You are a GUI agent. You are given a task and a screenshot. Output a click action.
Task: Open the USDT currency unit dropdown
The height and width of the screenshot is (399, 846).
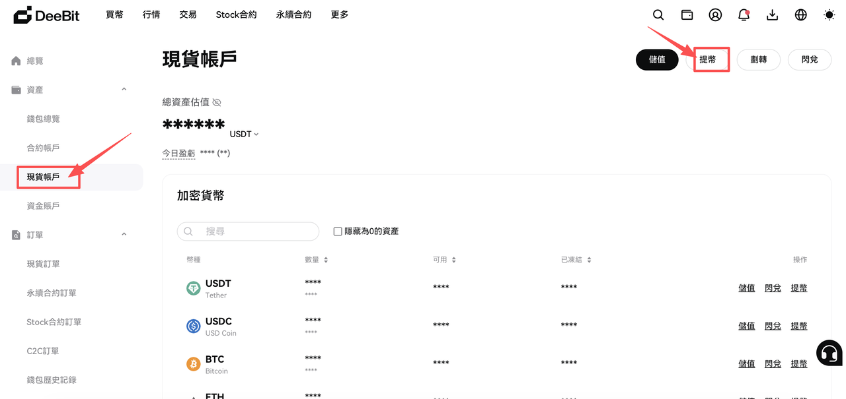(244, 134)
